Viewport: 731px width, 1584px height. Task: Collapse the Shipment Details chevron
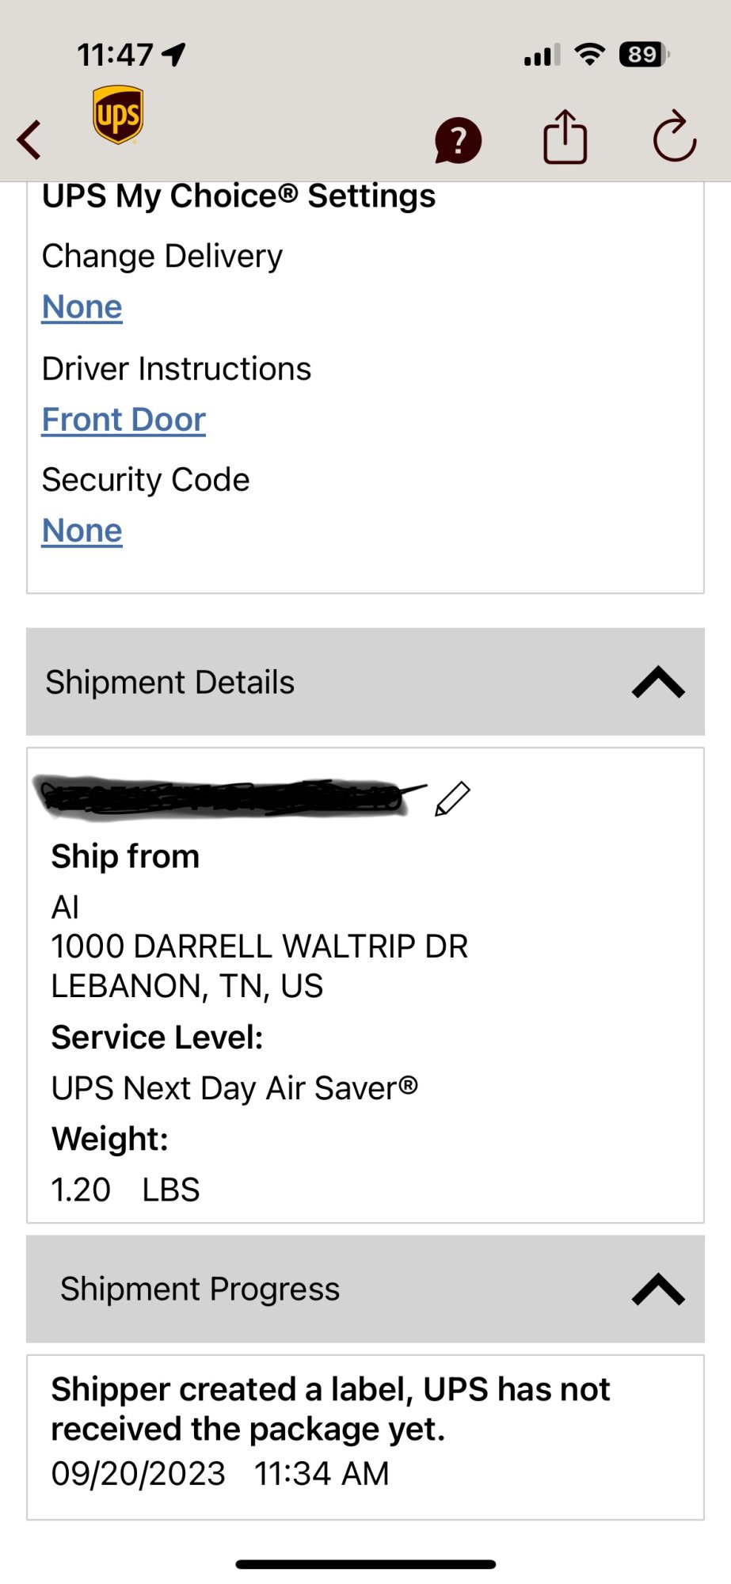click(658, 682)
